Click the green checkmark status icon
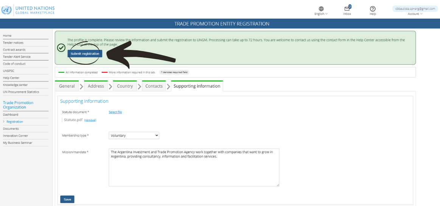 [x=61, y=48]
